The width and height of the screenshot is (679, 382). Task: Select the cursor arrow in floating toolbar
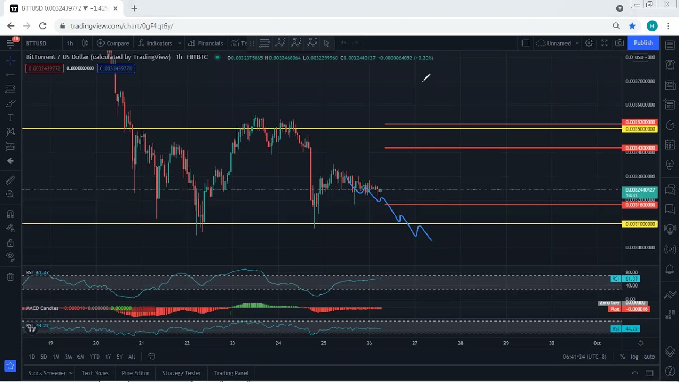click(x=326, y=43)
